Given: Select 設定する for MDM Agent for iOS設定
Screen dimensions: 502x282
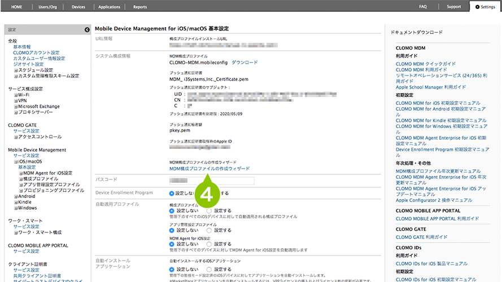Looking at the screenshot, I should point(209,244).
